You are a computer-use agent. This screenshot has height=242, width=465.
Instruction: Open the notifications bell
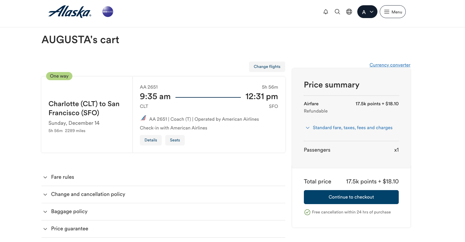pyautogui.click(x=326, y=12)
